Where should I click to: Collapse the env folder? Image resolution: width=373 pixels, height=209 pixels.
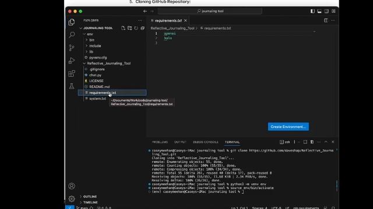pos(90,34)
